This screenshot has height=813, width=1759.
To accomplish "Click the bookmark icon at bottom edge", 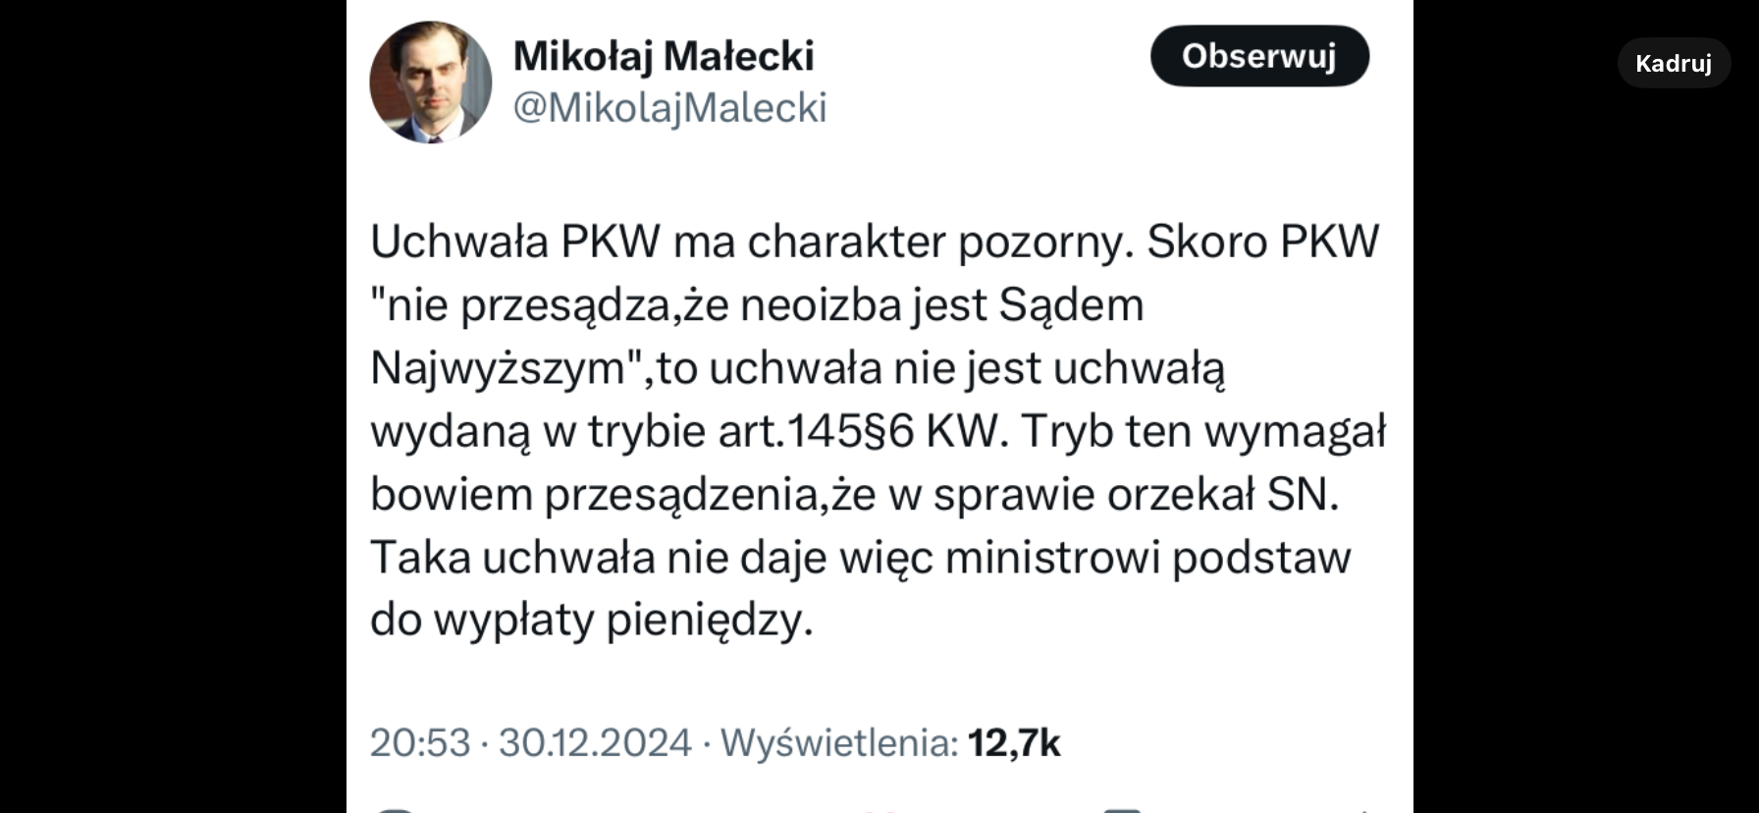I will tap(1122, 809).
